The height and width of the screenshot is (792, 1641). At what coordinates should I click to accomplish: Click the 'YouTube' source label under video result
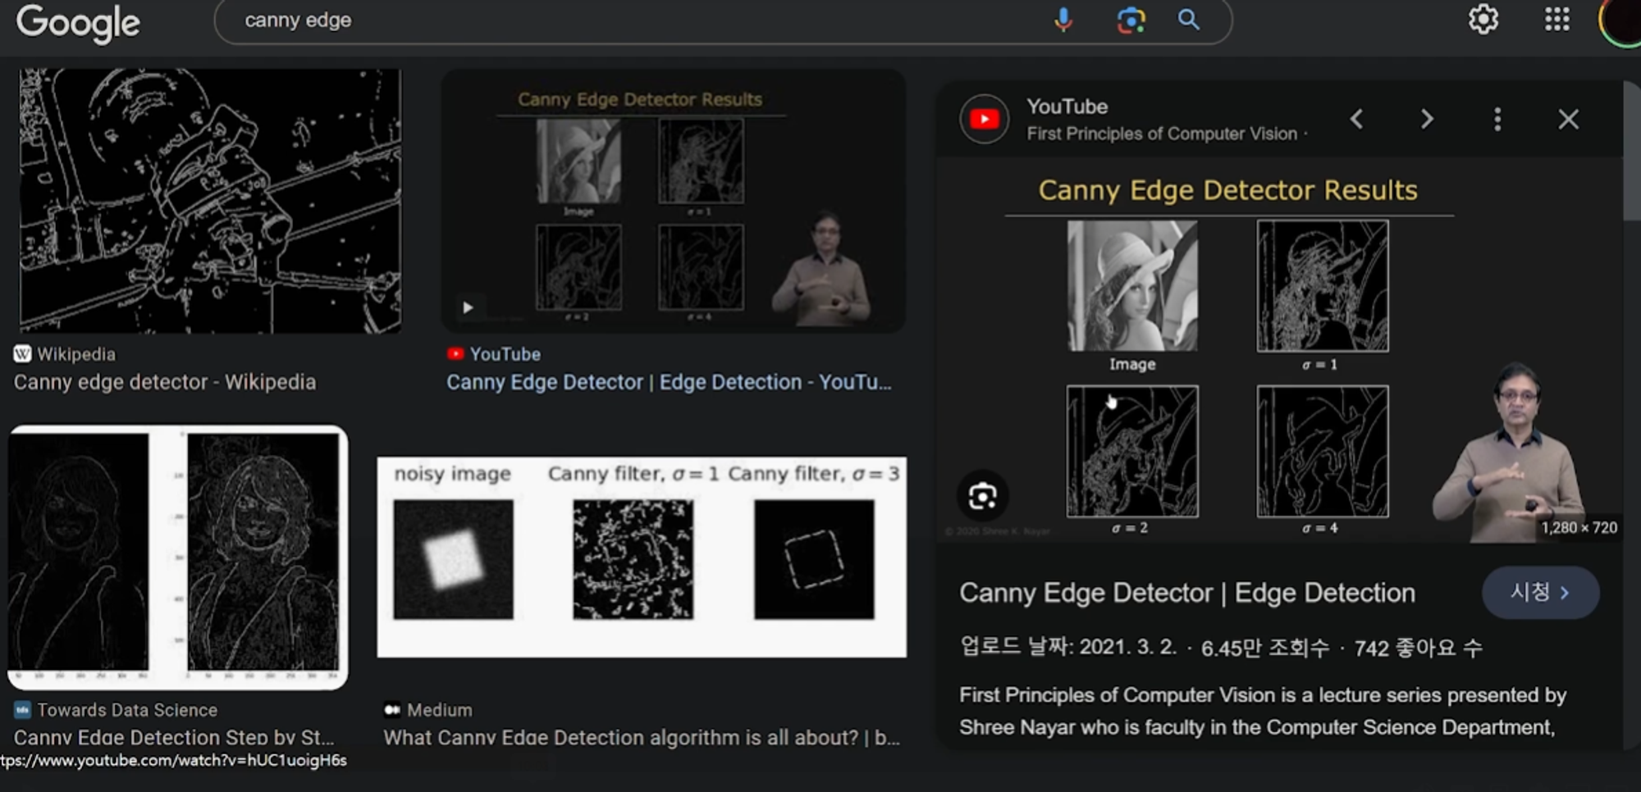505,354
